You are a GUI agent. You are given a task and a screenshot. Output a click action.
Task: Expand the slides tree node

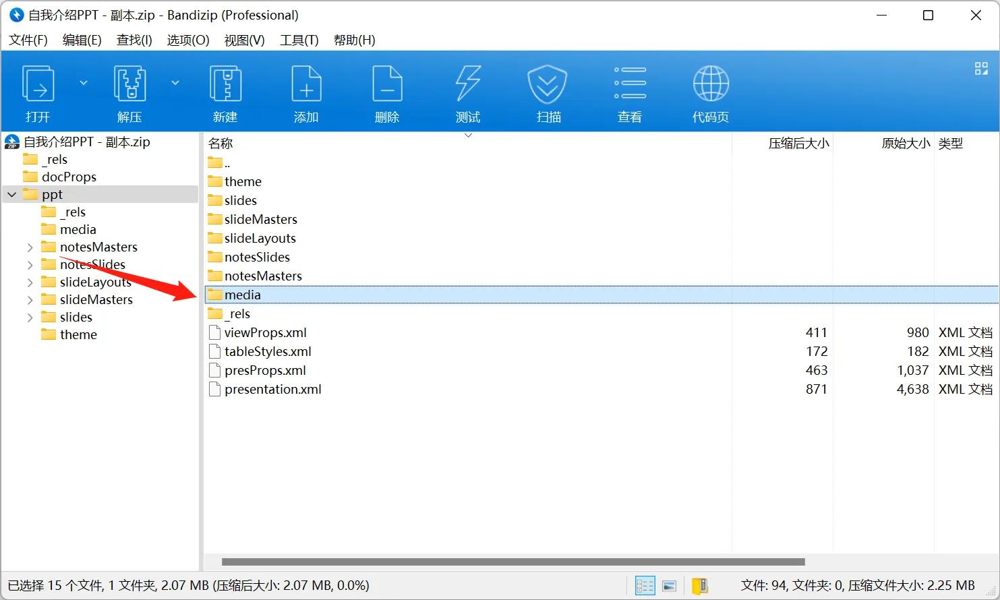coord(30,318)
